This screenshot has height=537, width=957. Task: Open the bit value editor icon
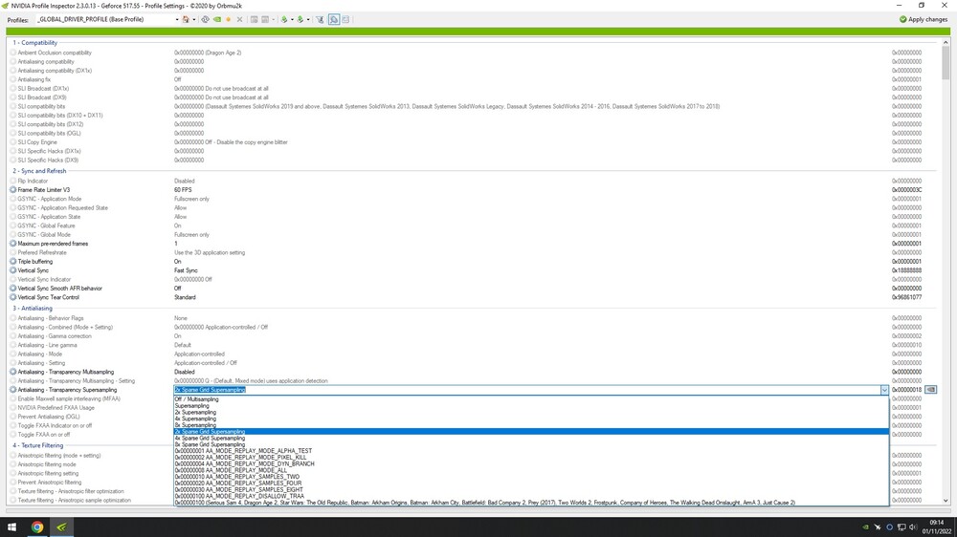coord(345,19)
